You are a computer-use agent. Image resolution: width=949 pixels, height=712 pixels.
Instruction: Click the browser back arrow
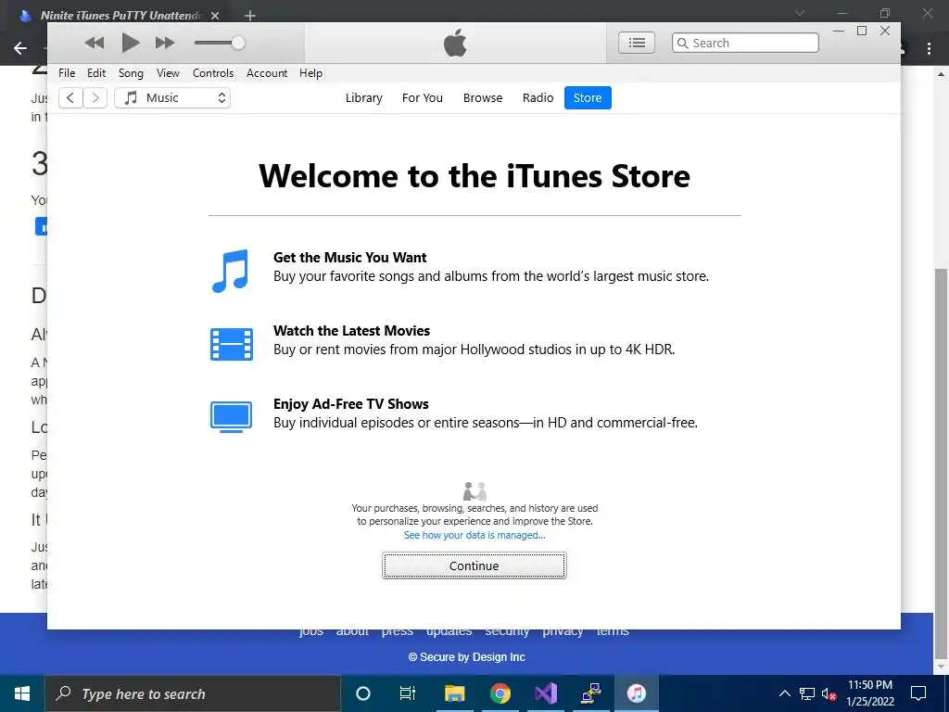pos(20,48)
